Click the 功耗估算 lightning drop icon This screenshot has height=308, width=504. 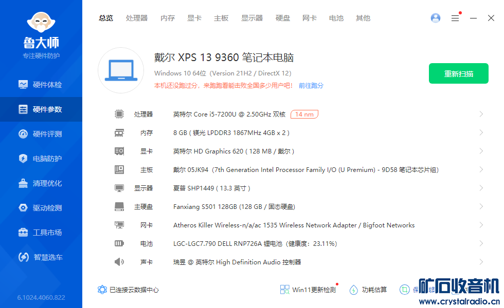click(354, 290)
